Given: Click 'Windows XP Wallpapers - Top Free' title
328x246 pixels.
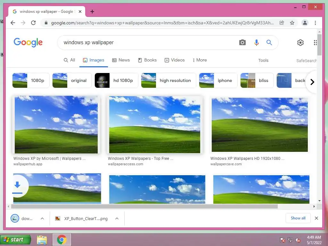Looking at the screenshot, I should click(x=140, y=159).
